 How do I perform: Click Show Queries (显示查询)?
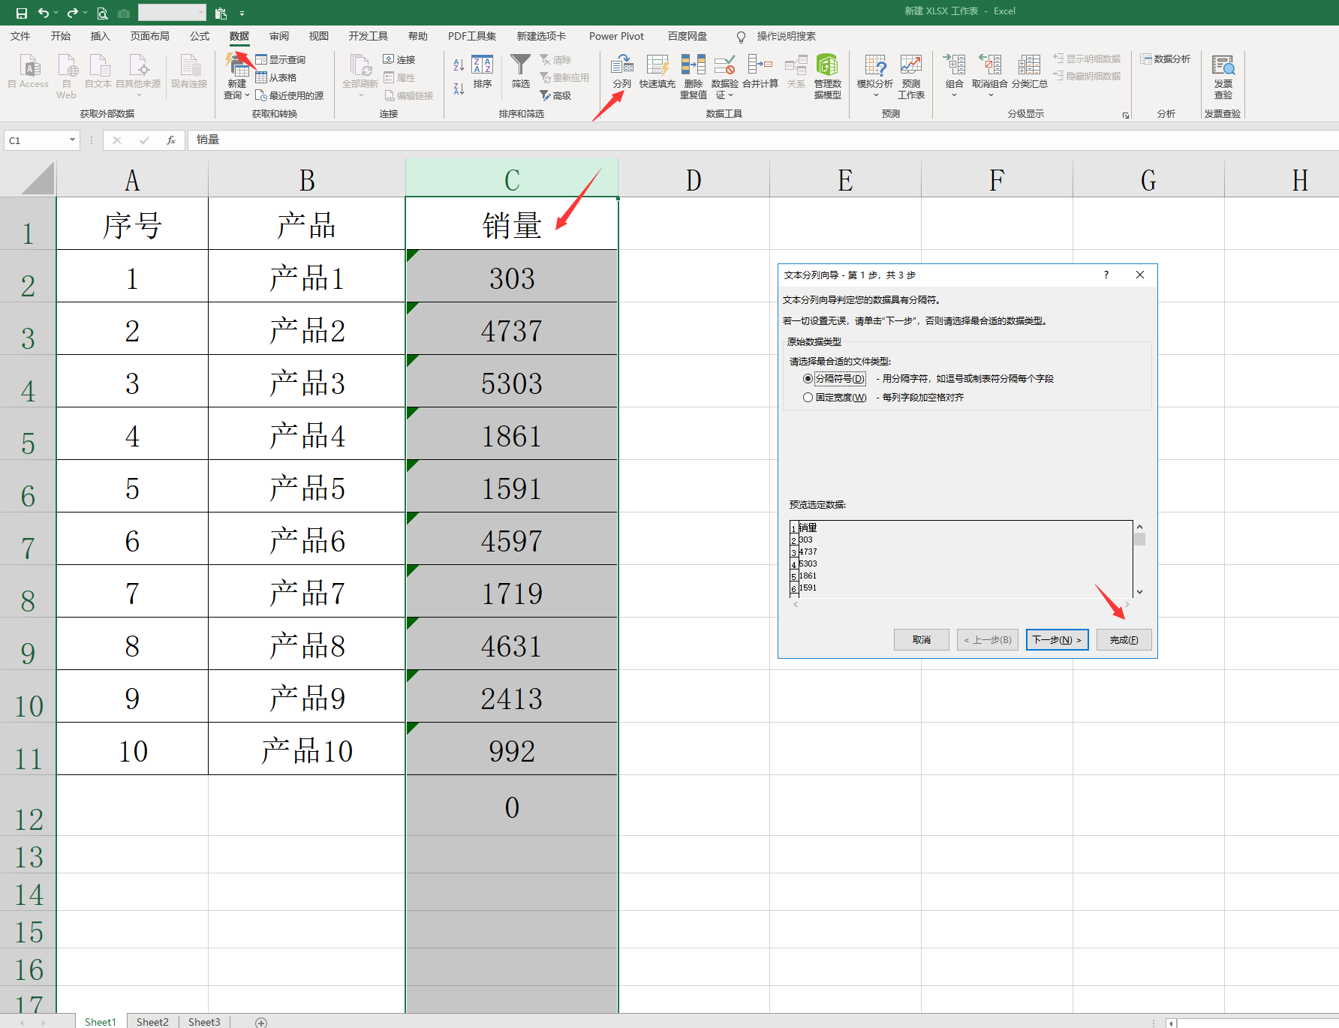point(281,59)
